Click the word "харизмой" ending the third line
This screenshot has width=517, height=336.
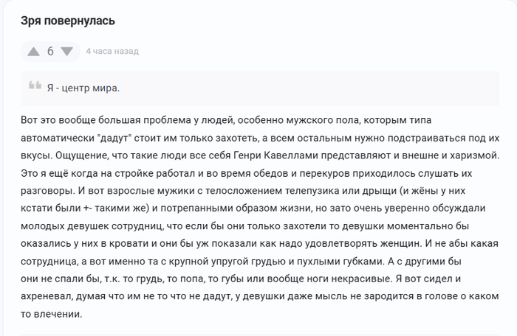[474, 155]
